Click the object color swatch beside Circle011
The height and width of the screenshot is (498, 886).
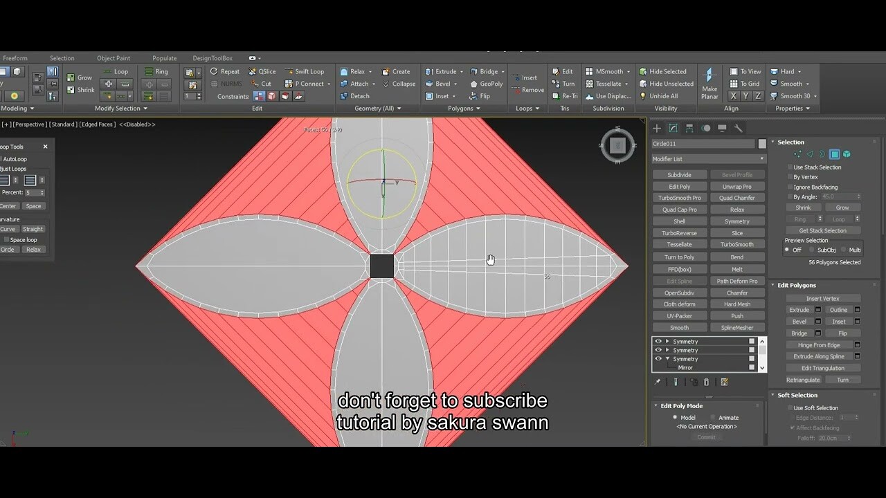point(761,143)
